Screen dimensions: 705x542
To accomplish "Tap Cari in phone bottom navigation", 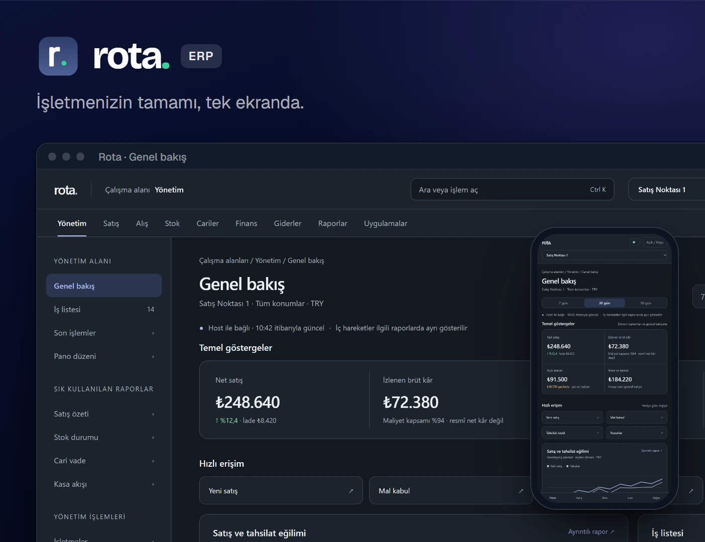I will pos(630,498).
